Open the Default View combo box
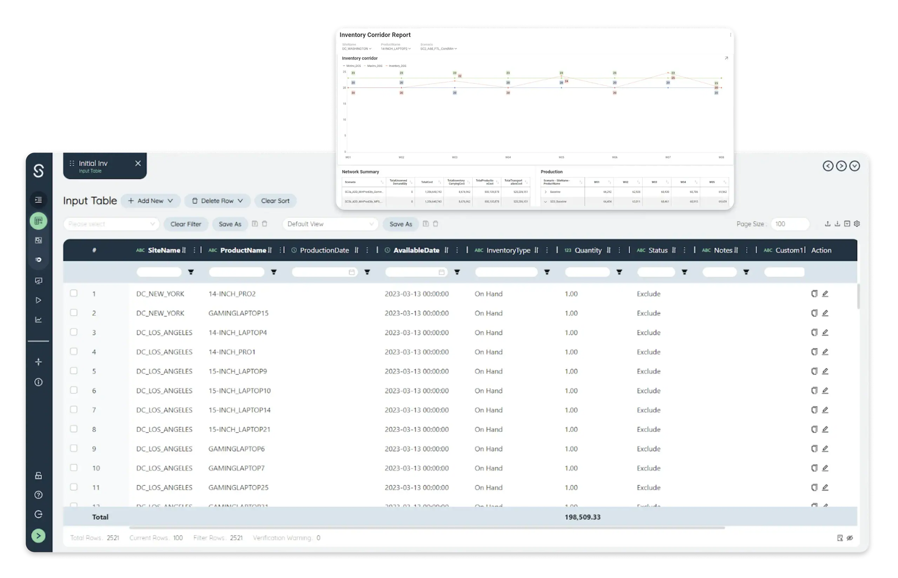 330,224
